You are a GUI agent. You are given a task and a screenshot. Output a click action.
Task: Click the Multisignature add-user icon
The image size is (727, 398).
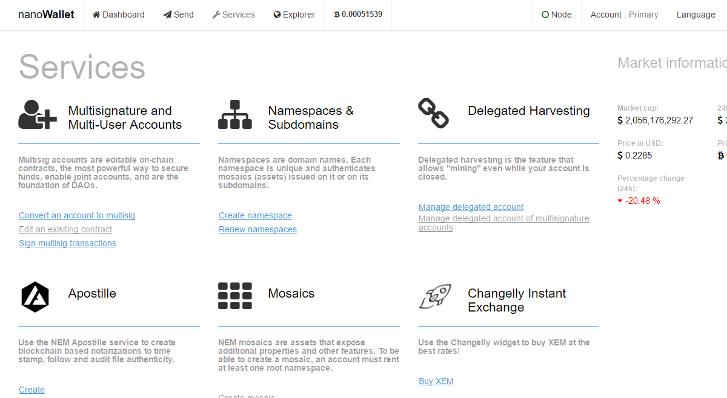pyautogui.click(x=38, y=115)
